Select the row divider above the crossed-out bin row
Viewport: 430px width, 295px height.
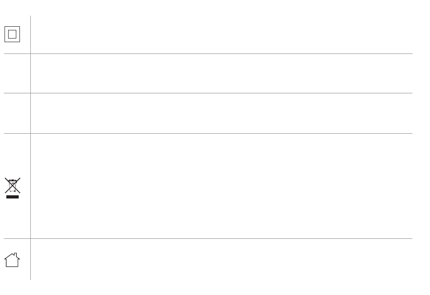point(208,134)
